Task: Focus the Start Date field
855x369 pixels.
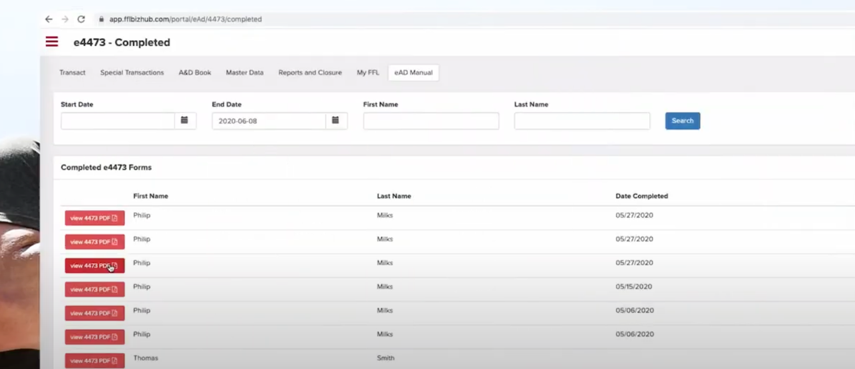Action: (118, 121)
